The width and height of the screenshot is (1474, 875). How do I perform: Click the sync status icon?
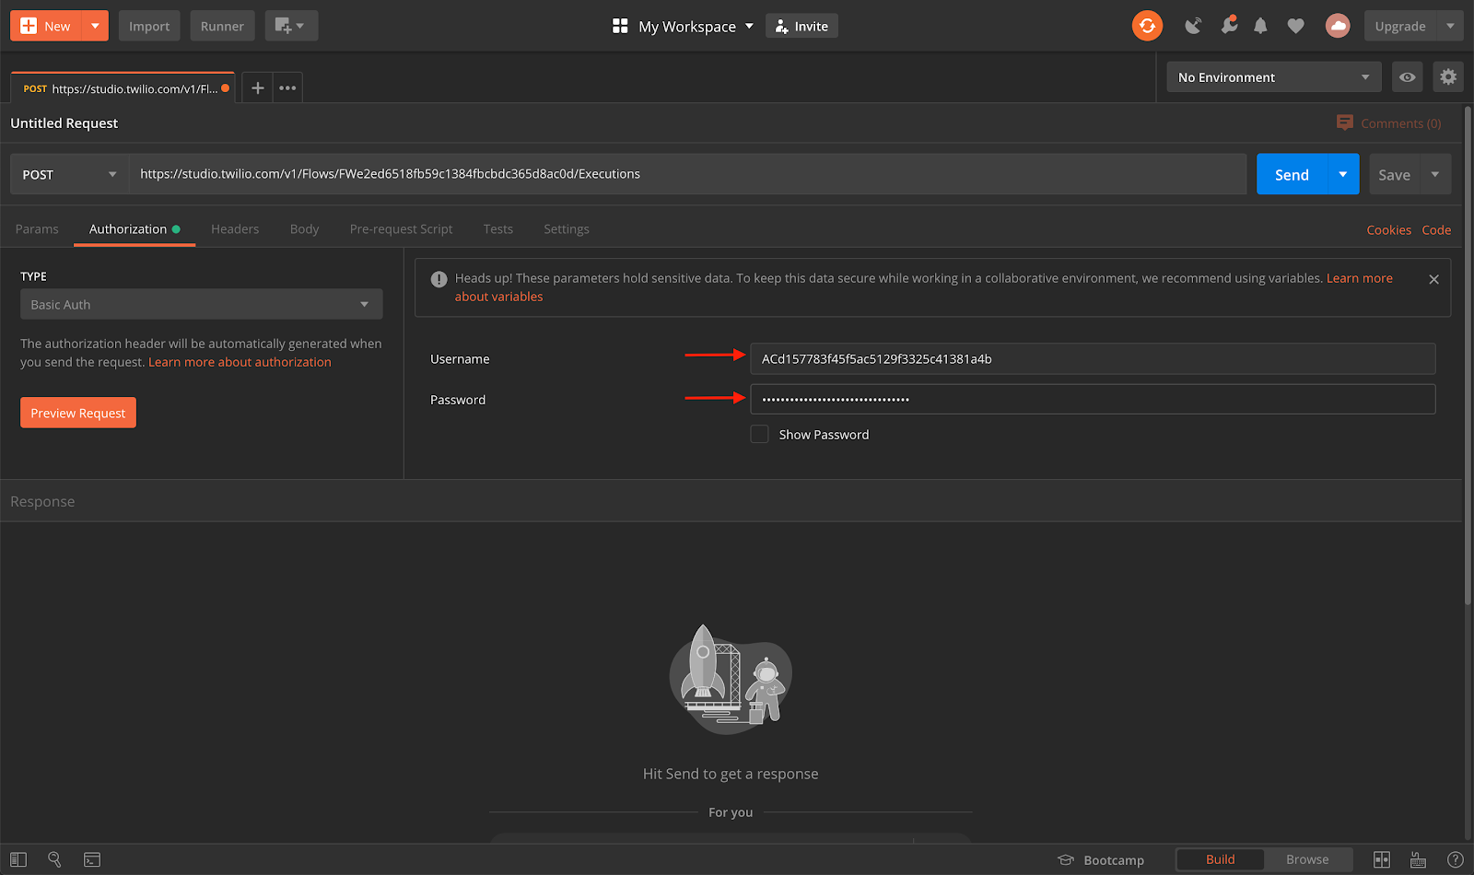(1147, 26)
